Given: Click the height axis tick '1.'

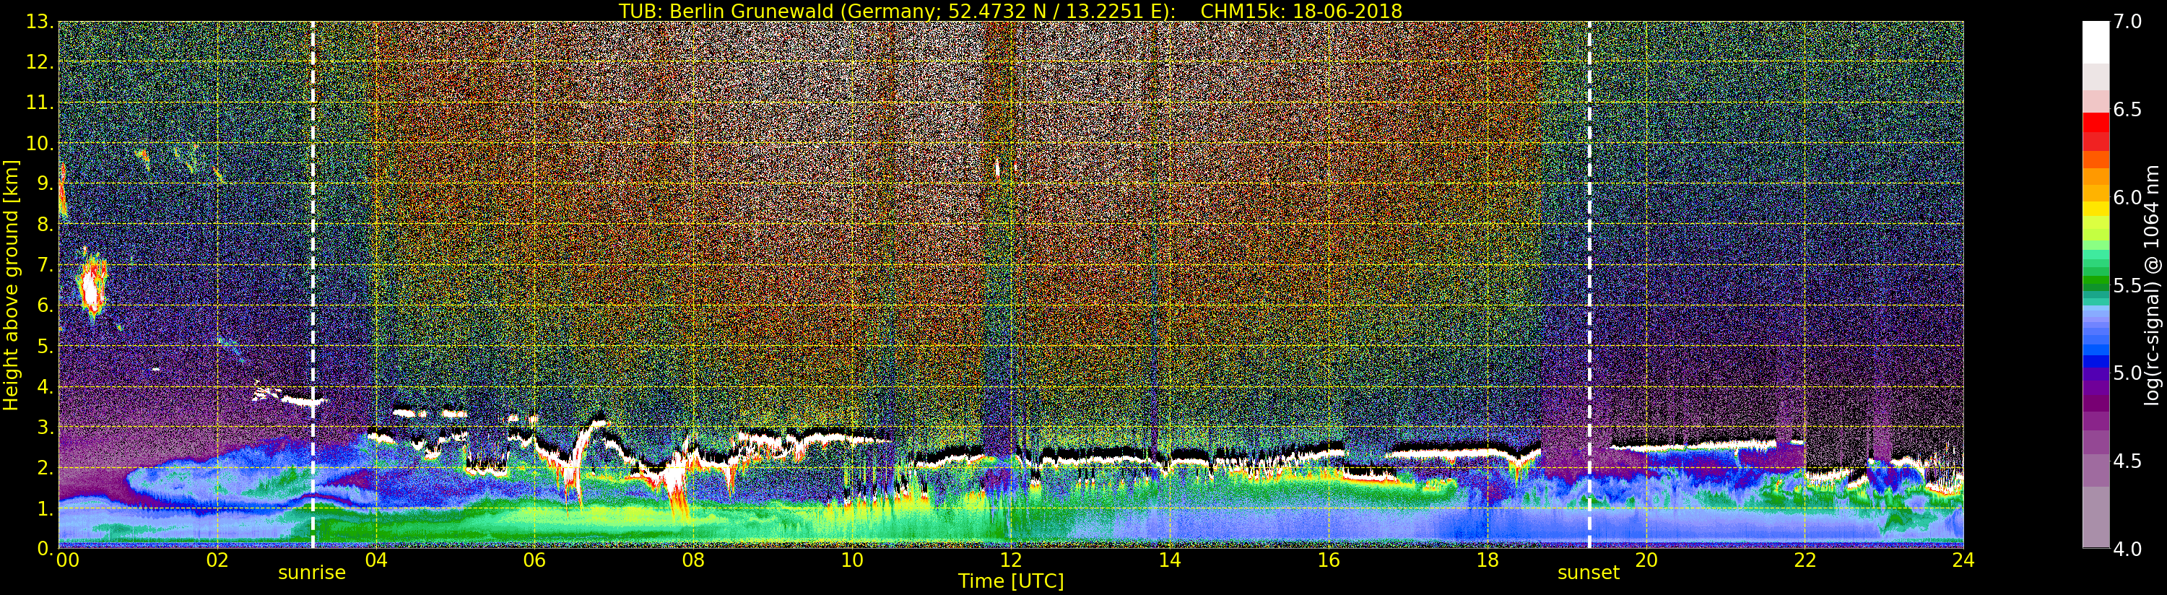Looking at the screenshot, I should (x=45, y=508).
